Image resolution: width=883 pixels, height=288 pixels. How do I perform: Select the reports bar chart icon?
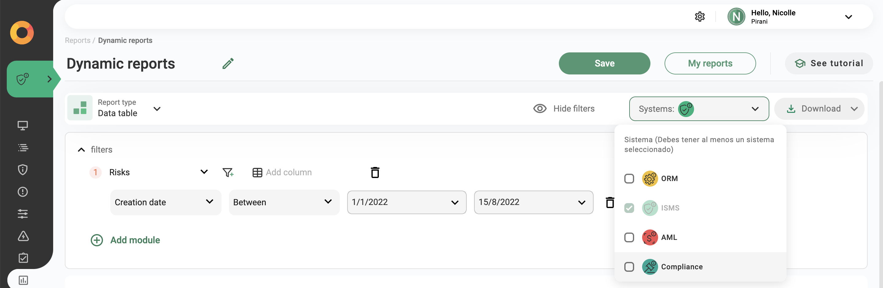(23, 280)
